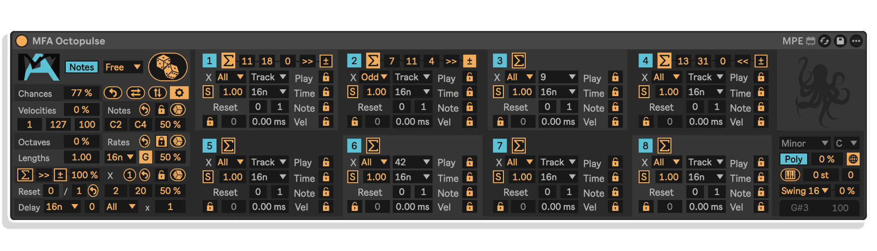
Task: Click the globe icon next to Poly
Action: coord(853,159)
